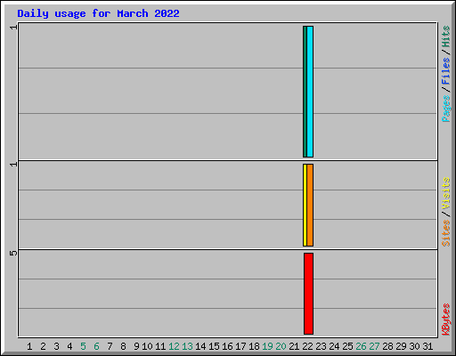Click the vertical 'Sites' legend label
Screen dimensions: 456x356
[445, 233]
